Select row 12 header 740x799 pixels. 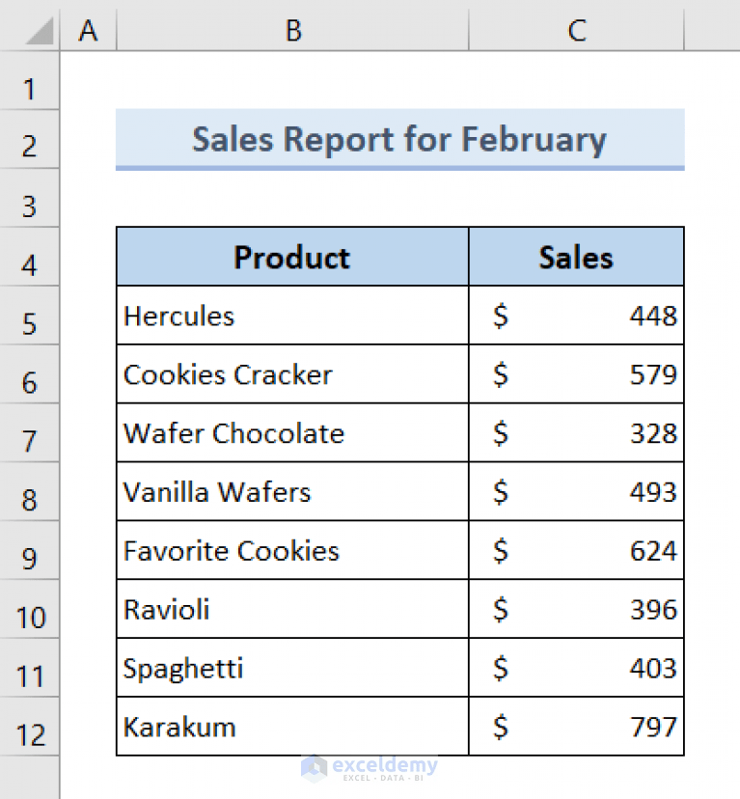(29, 735)
